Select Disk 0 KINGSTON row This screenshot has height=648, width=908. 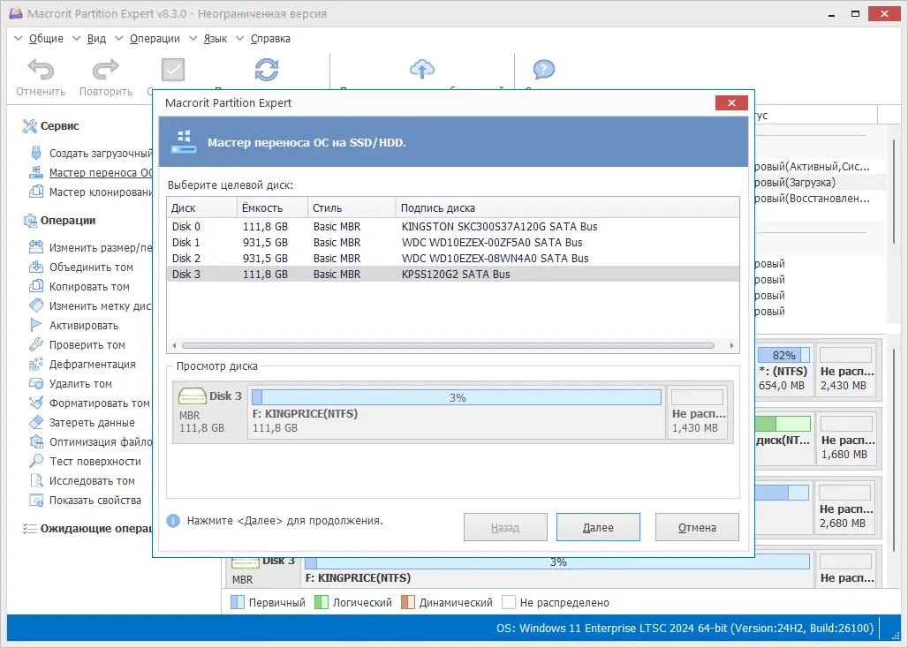[453, 226]
